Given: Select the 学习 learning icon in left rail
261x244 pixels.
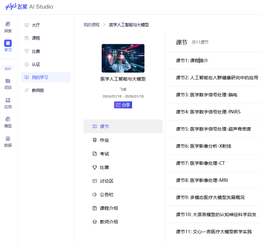Looking at the screenshot, I should 8,43.
